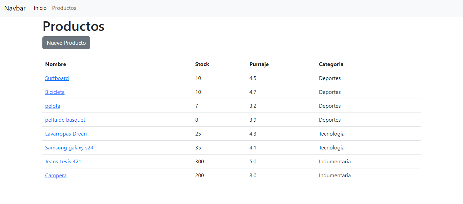Open the Jeans Levis 421 link
The height and width of the screenshot is (204, 463).
[x=63, y=162]
